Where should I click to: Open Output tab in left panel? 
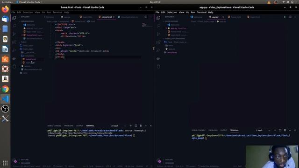79,126
